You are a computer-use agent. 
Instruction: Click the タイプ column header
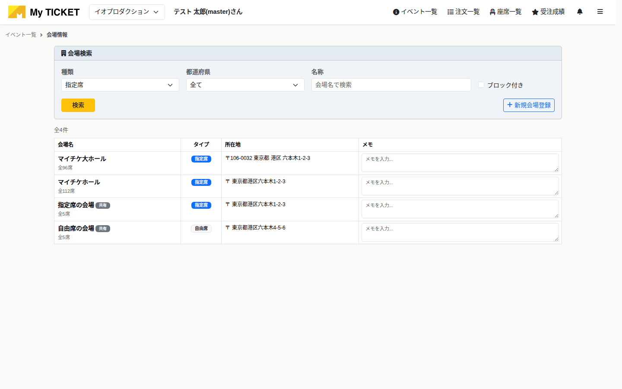[201, 145]
